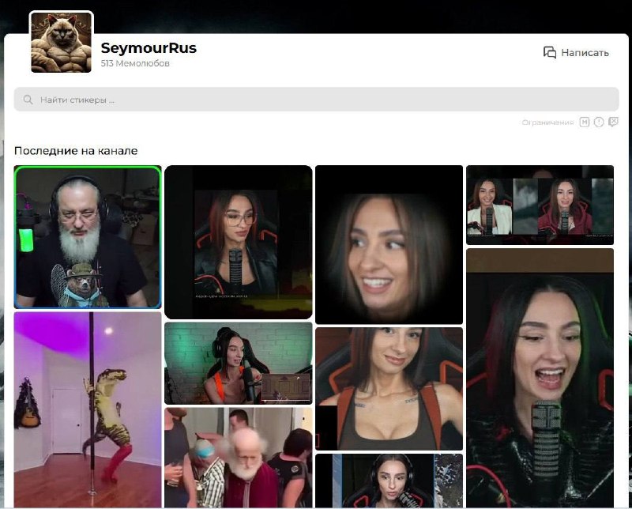Open the woman with glasses sticker

point(239,242)
